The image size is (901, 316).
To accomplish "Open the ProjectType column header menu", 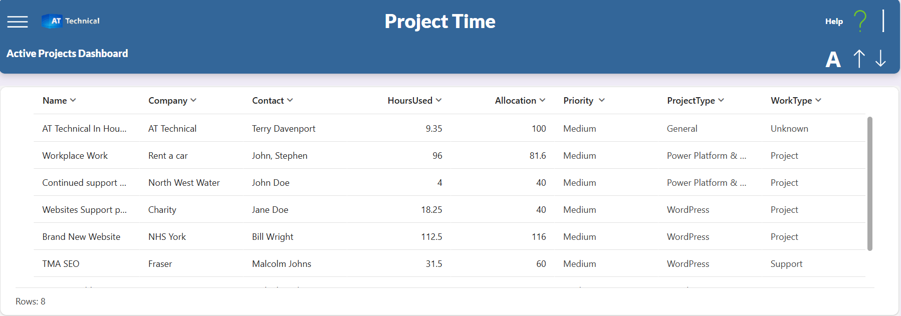I will 695,101.
